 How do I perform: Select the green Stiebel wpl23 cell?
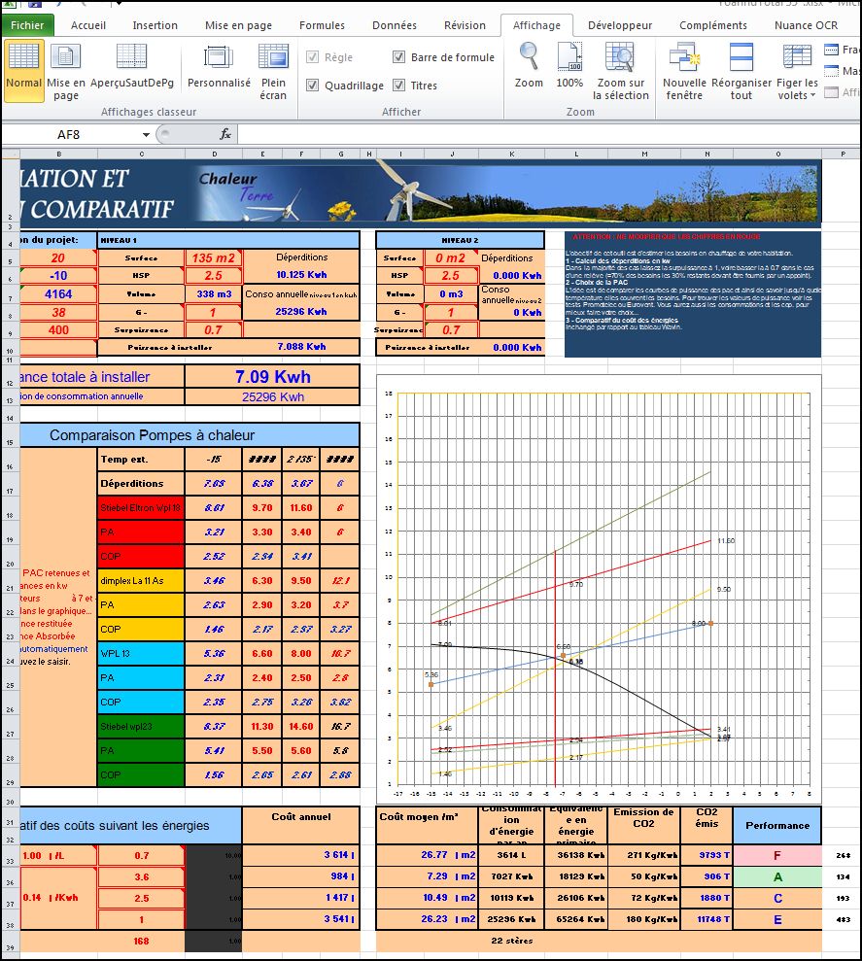[141, 727]
